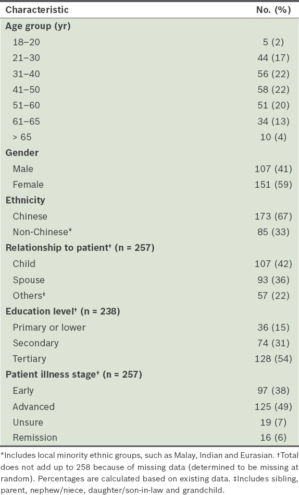Screen dimensions: 299x495
Task: Click the Relationship to patient heading
Action: click(x=80, y=248)
